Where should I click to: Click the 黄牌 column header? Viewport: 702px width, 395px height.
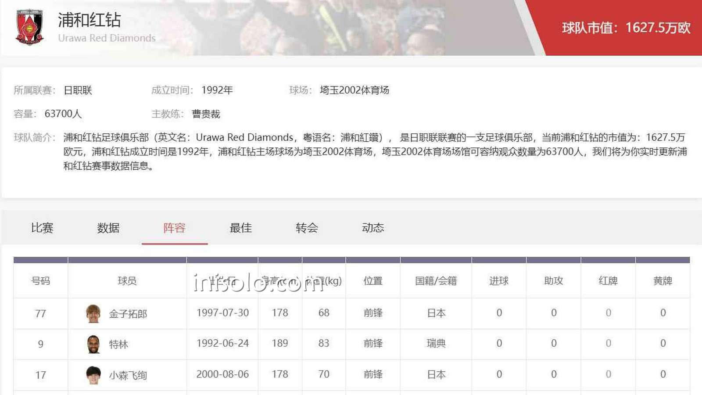tap(663, 281)
